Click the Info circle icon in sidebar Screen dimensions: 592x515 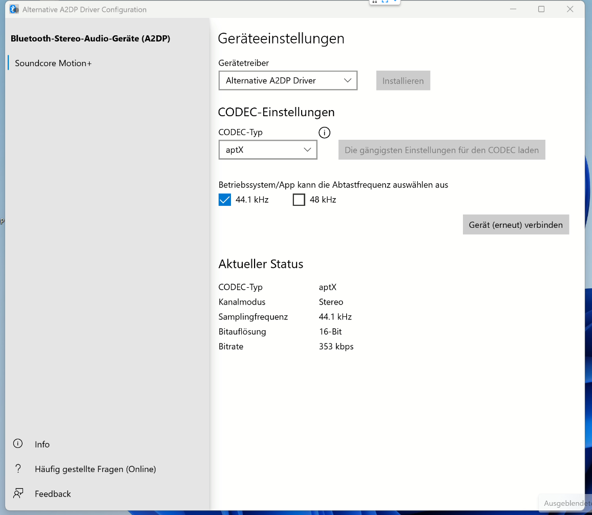[18, 444]
